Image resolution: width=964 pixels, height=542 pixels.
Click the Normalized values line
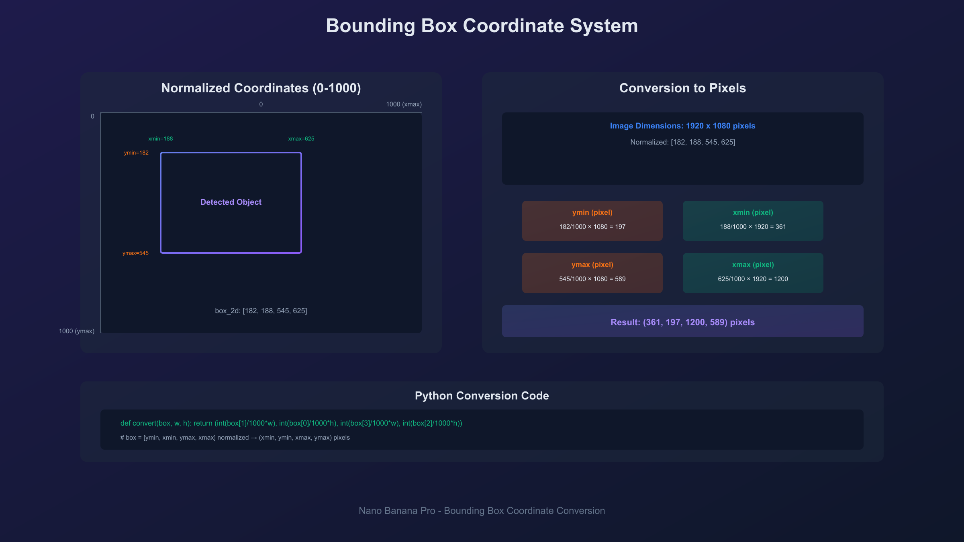tap(682, 142)
